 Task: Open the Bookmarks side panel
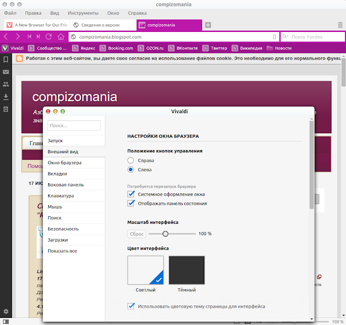pyautogui.click(x=6, y=59)
